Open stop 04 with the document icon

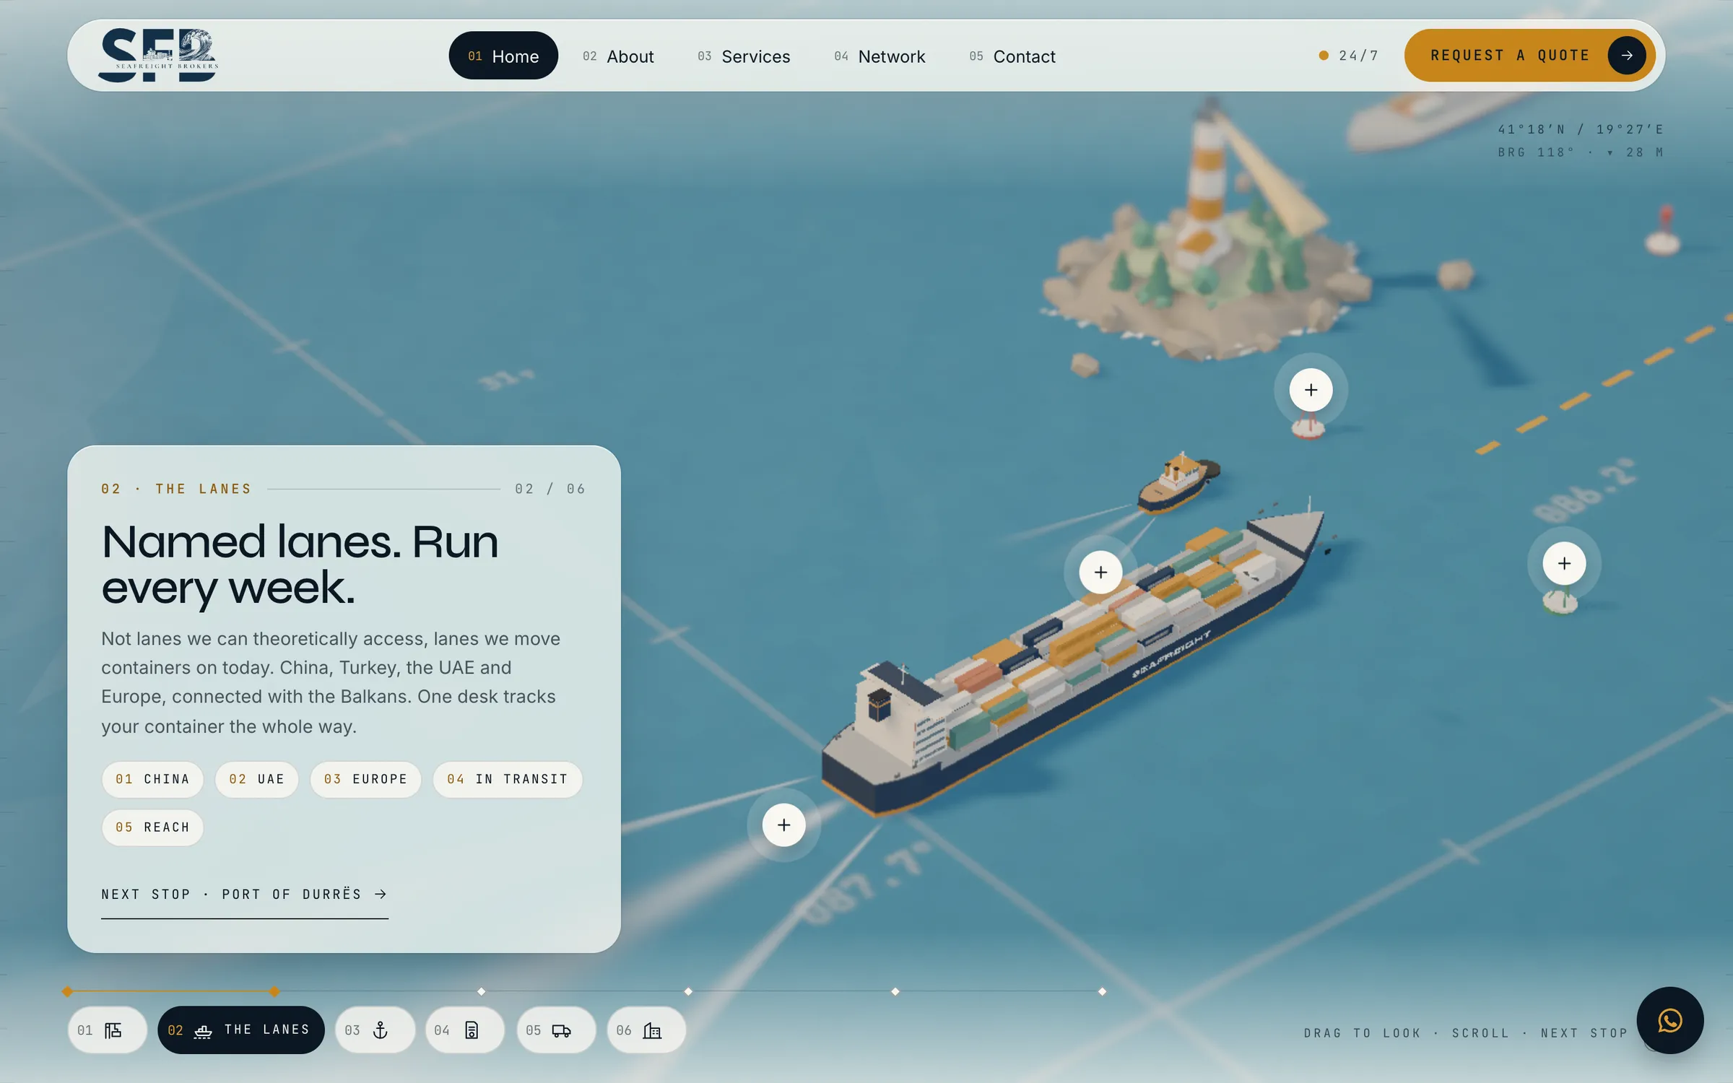(464, 1030)
